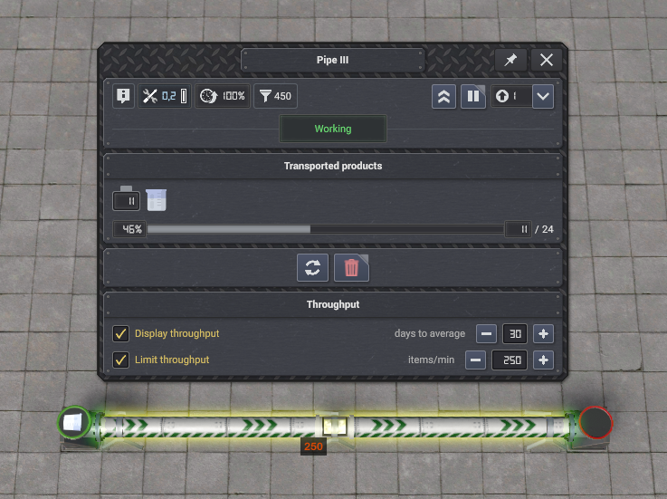Toggle the Limit throughput checkbox
This screenshot has width=667, height=499.
120,360
